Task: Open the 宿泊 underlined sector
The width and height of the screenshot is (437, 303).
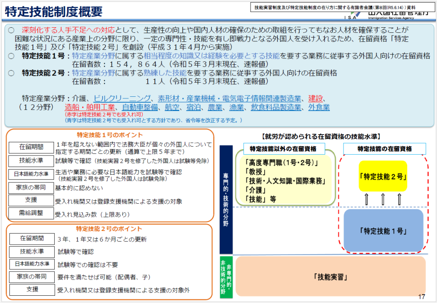Action: pyautogui.click(x=193, y=107)
